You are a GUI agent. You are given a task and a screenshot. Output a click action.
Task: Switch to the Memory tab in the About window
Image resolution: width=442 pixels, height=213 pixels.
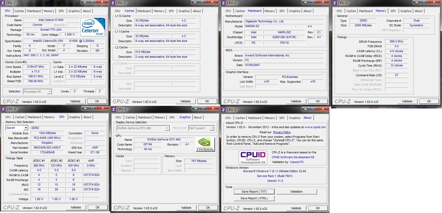(x=270, y=118)
